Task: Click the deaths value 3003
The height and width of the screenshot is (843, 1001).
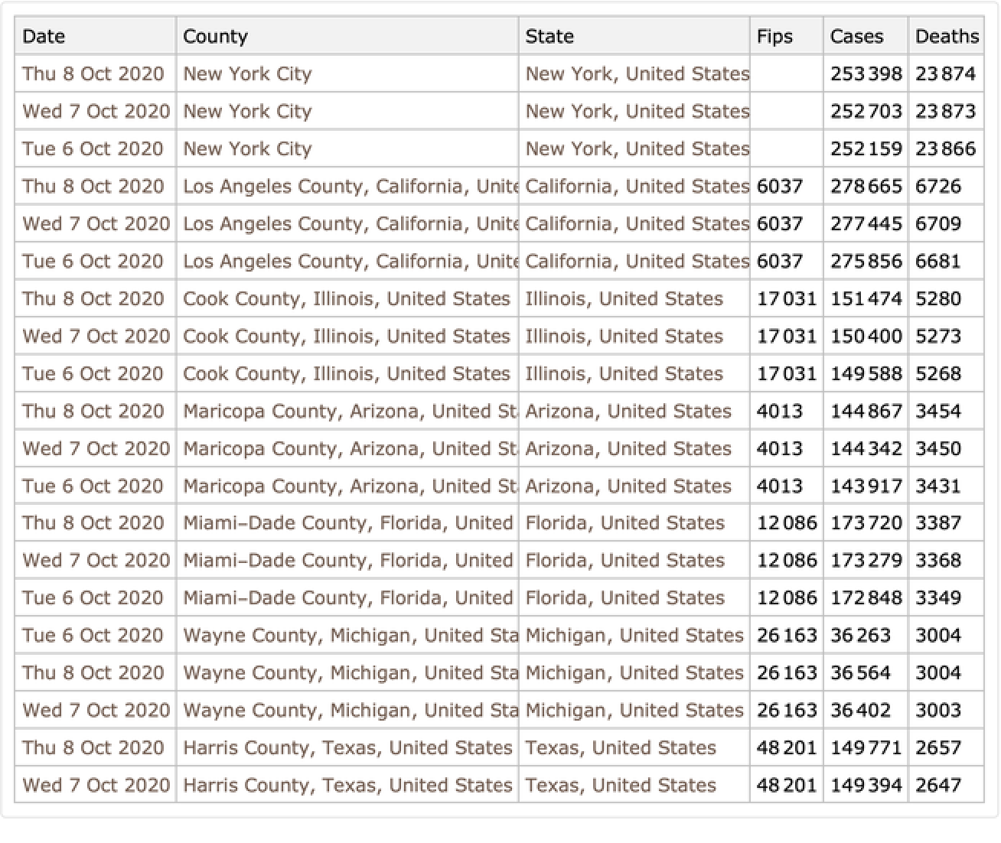Action: click(938, 711)
